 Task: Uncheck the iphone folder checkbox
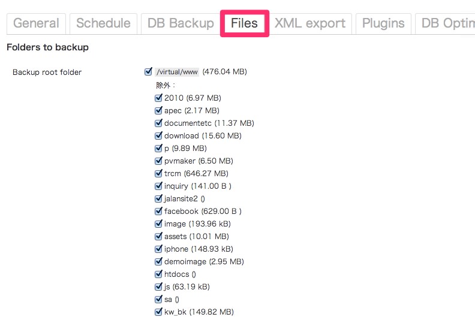158,249
